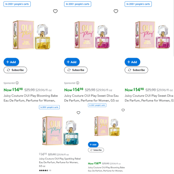Open Juicy Couture Blooming Babe title link
Image resolution: width=174 pixels, height=174 pixels.
(31, 98)
